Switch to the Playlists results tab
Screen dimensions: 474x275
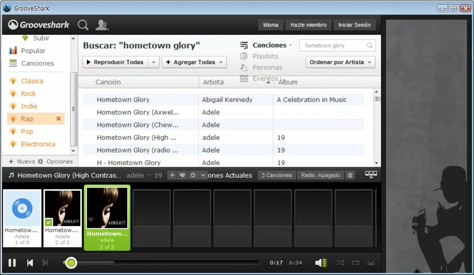click(x=259, y=56)
